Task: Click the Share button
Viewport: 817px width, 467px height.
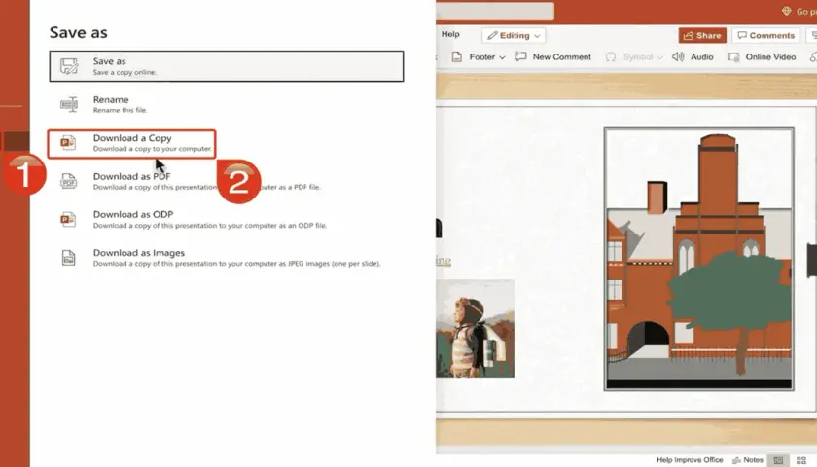Action: click(702, 35)
